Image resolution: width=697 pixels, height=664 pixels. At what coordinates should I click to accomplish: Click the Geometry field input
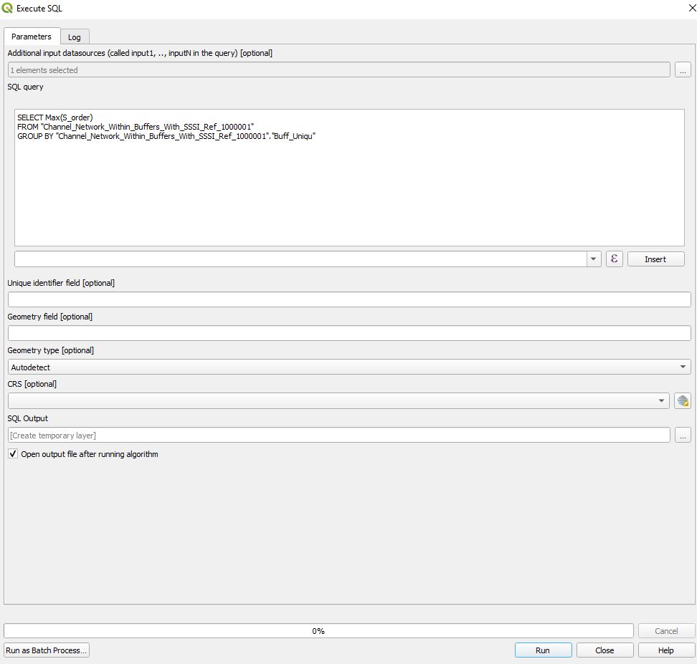349,333
